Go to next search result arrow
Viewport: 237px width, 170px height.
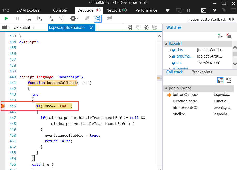[x=233, y=19]
